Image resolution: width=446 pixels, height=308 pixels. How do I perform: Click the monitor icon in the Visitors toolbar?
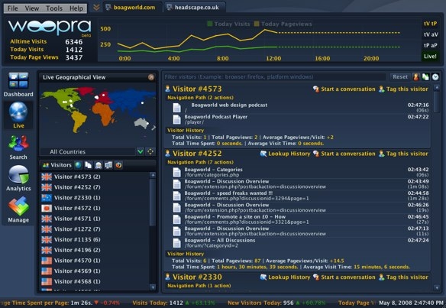tap(108, 165)
